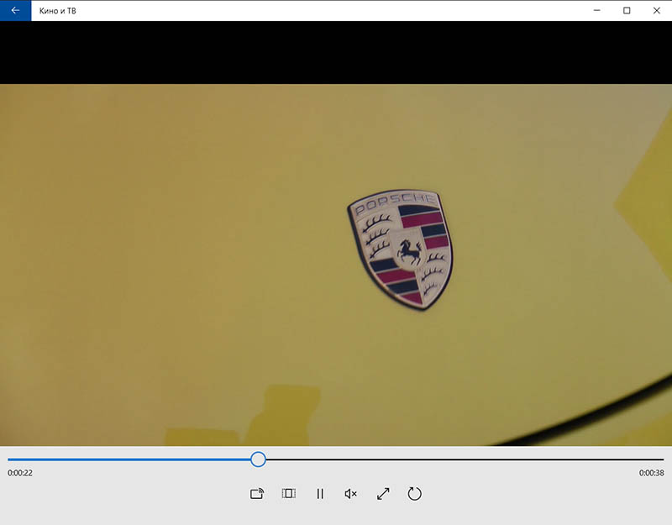This screenshot has height=525, width=672.
Task: Go back with the blue arrow button
Action: 15,10
